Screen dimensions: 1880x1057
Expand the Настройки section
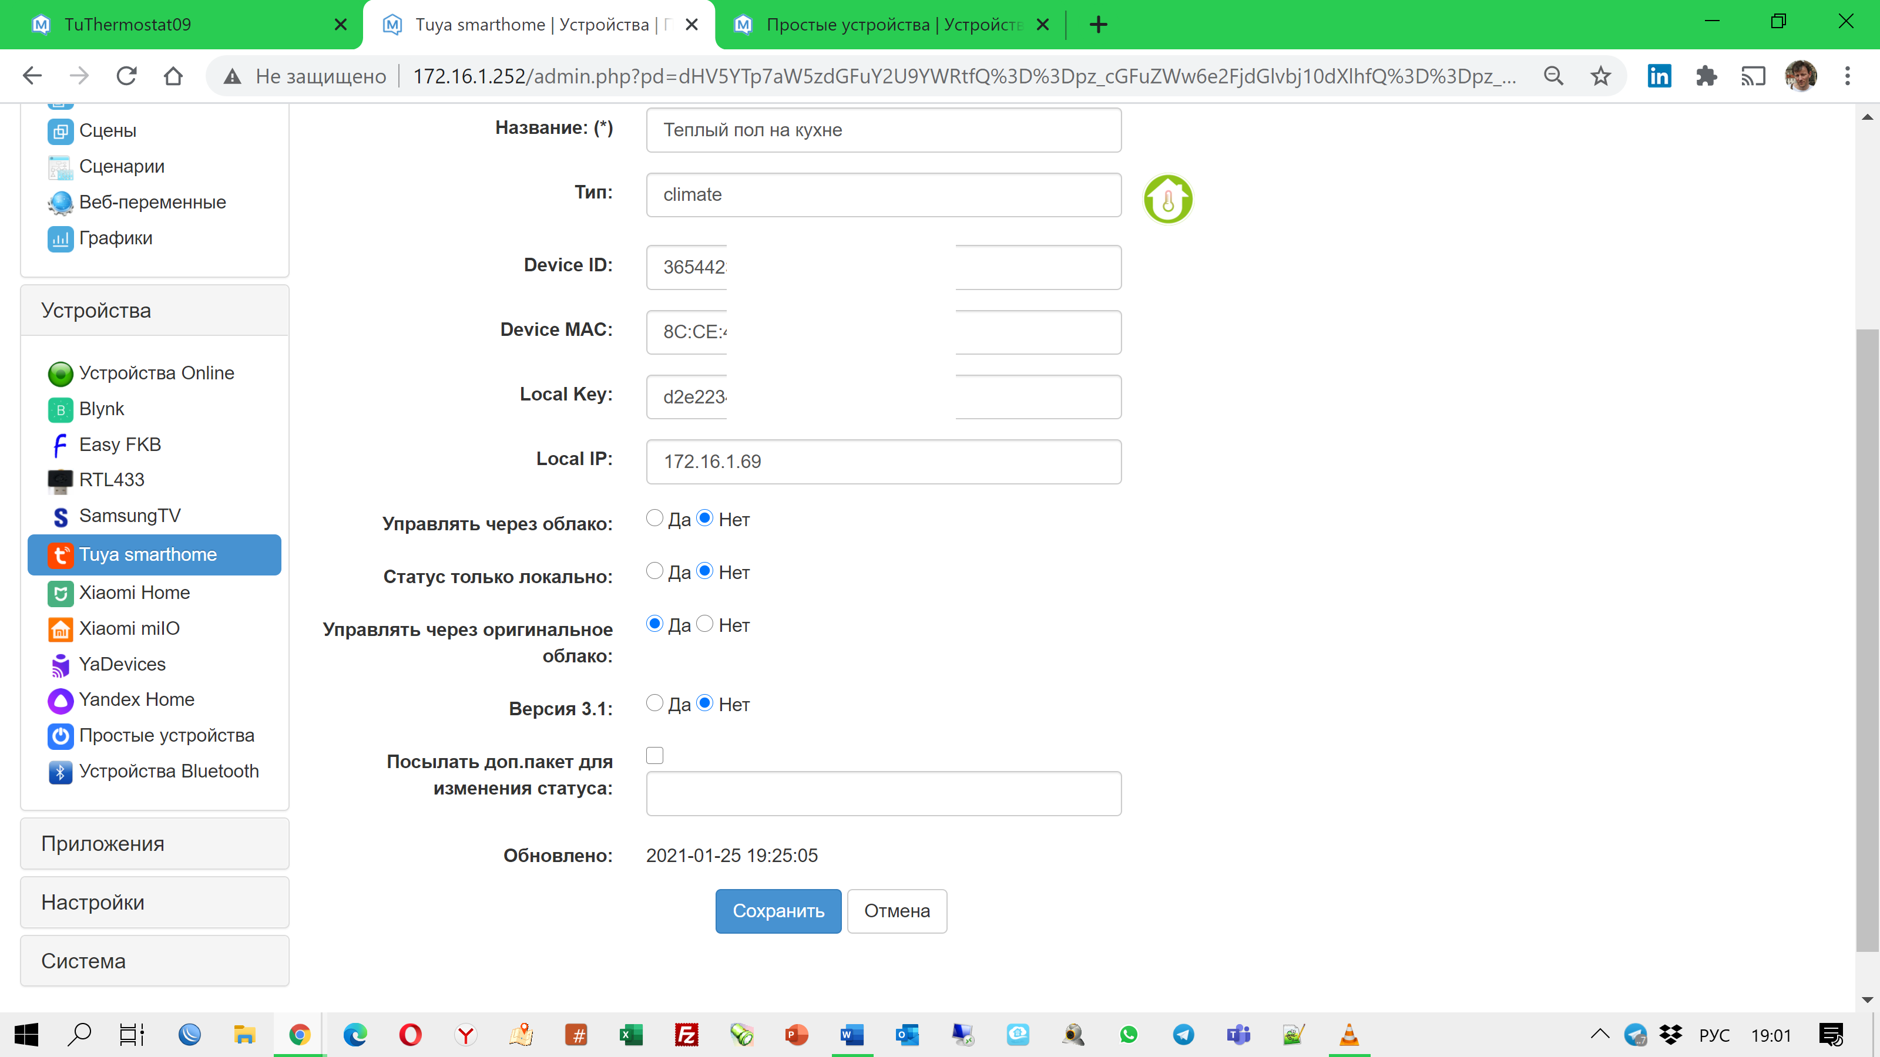(x=93, y=901)
